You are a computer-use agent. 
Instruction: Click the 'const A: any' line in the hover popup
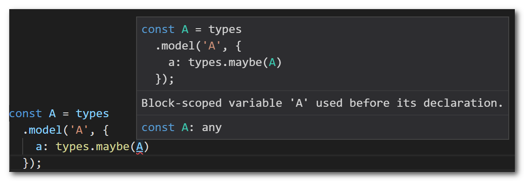(182, 128)
